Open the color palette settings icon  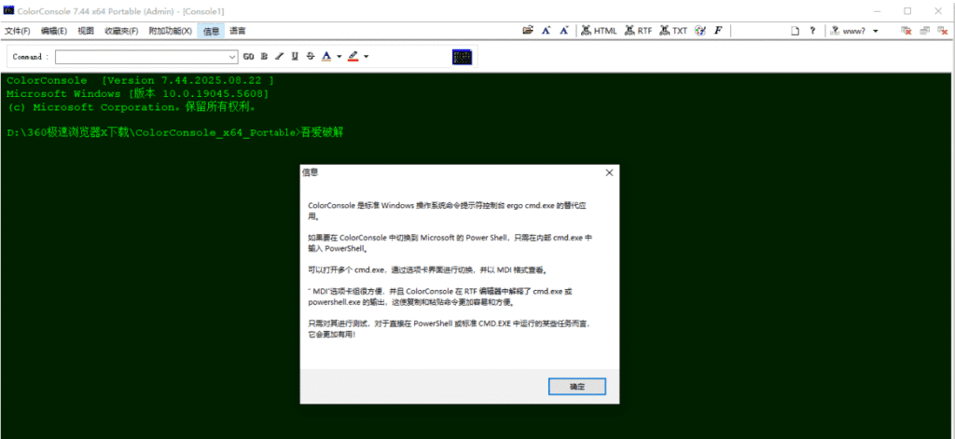click(700, 31)
